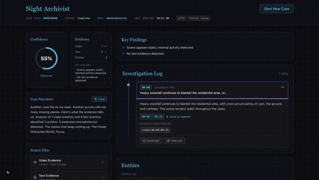The width and height of the screenshot is (319, 180).
Task: Click the mode value 'Deterministic'
Action: point(117,18)
